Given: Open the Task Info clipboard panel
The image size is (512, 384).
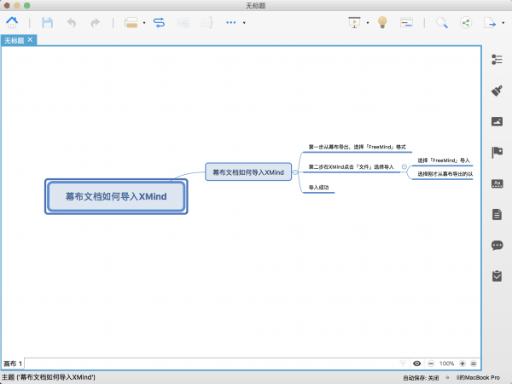Looking at the screenshot, I should click(x=497, y=276).
